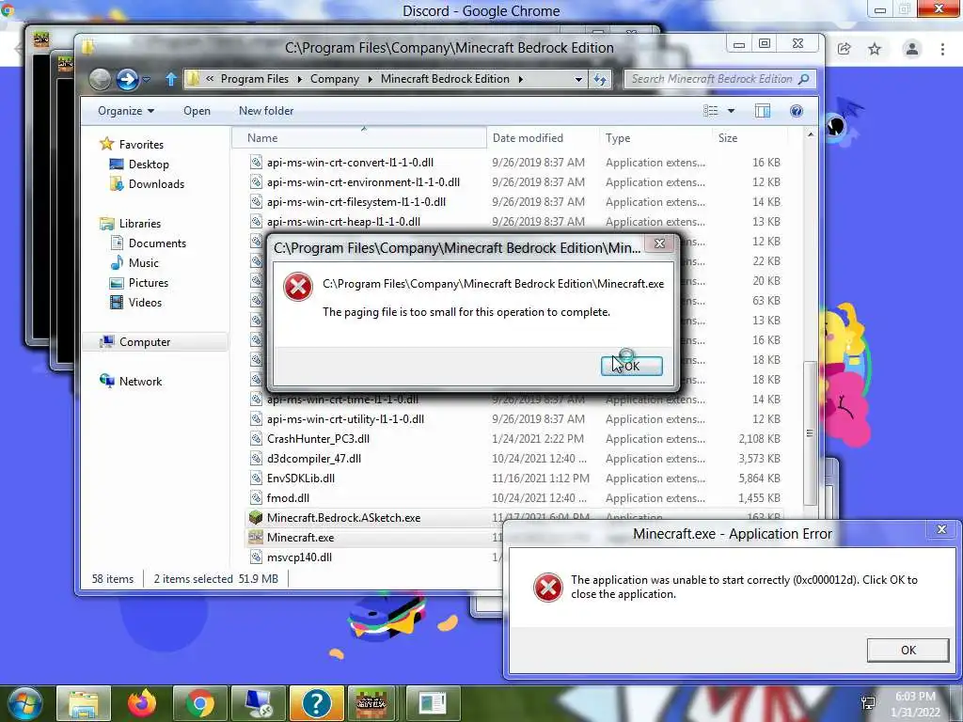Select api-ms-win-crt-utility-l1-1-0.dll file
This screenshot has width=963, height=722.
345,418
